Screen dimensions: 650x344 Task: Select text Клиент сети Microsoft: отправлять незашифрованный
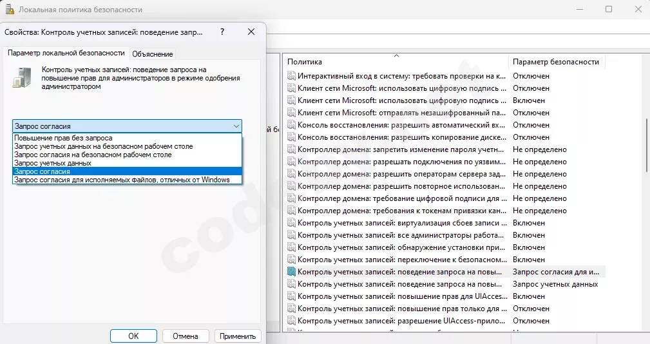click(402, 113)
